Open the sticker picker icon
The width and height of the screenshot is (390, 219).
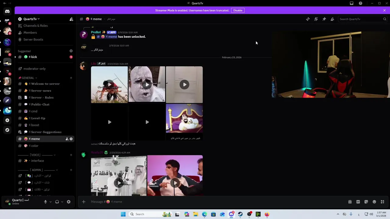[366, 202]
